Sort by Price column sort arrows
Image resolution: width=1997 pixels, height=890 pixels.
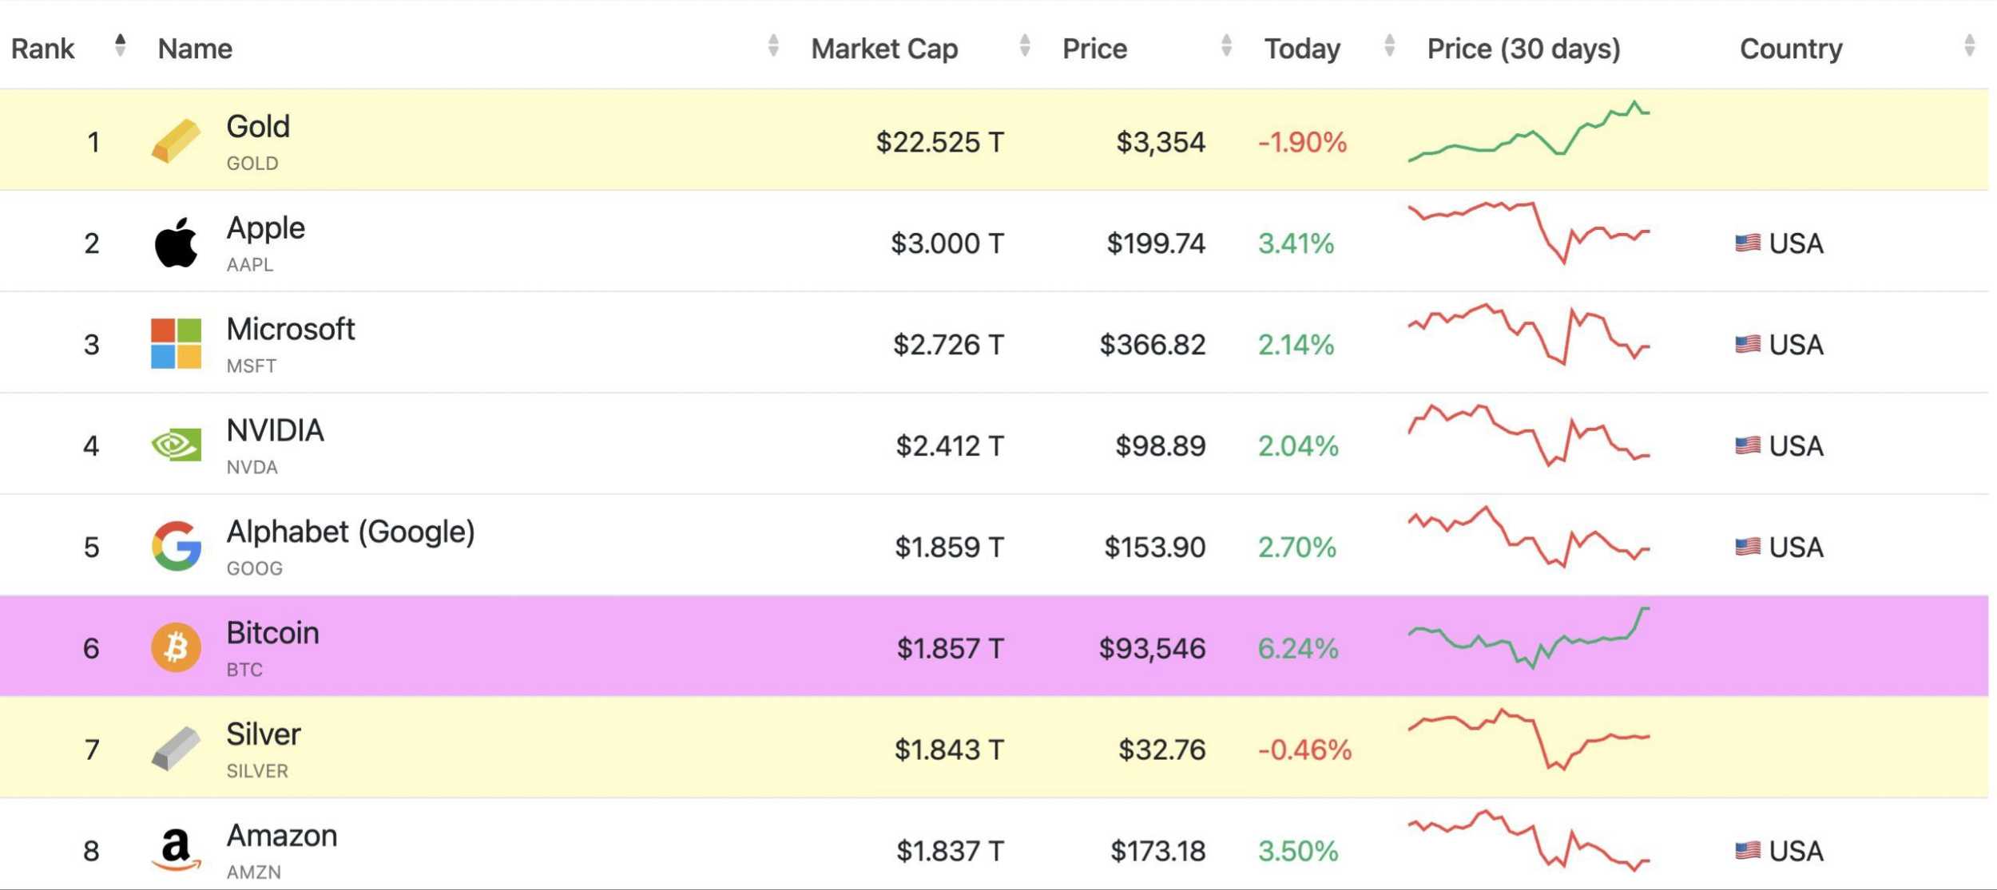pos(1226,45)
